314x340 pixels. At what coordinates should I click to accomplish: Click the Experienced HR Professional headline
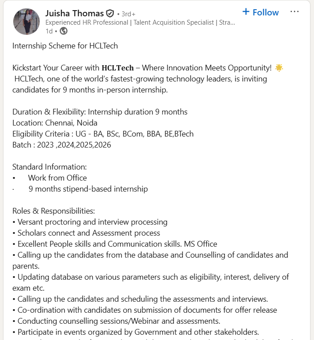pos(140,22)
